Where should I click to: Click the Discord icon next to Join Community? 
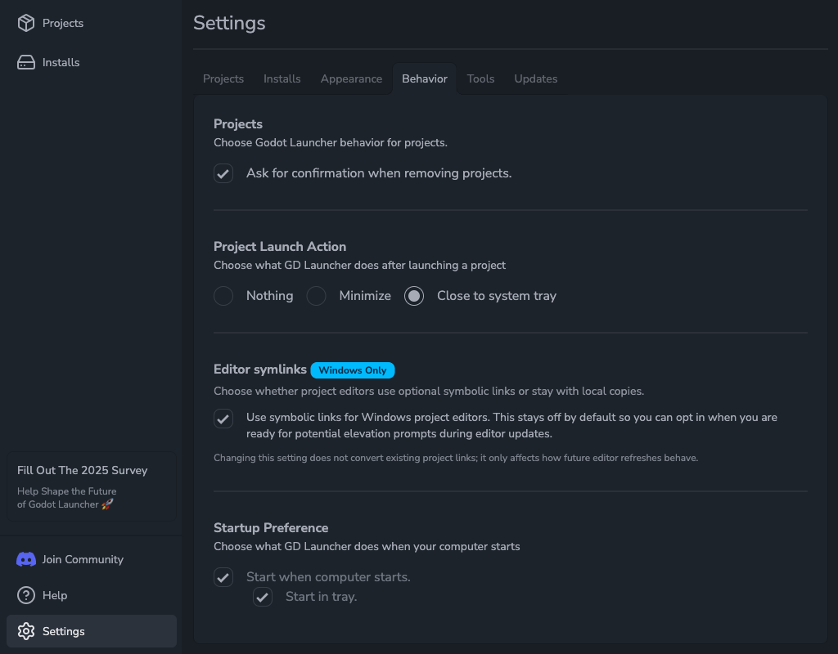25,559
